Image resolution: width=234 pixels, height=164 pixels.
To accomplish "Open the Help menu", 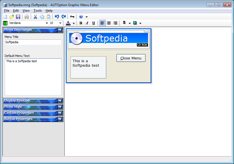I will click(x=49, y=11).
